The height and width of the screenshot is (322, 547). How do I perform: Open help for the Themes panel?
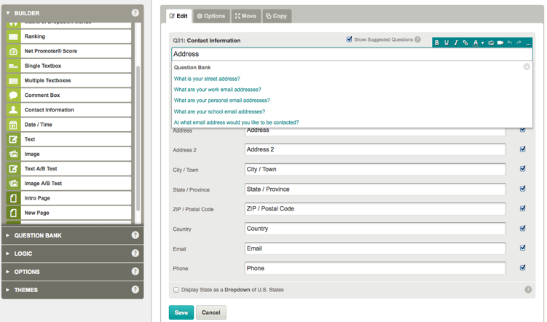(x=135, y=289)
